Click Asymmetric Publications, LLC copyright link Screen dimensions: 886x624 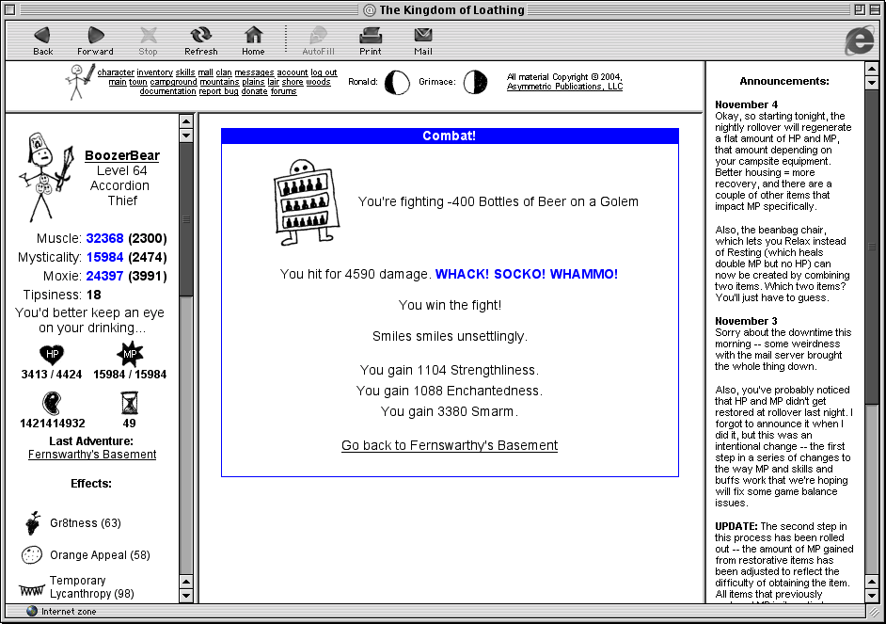tap(564, 87)
